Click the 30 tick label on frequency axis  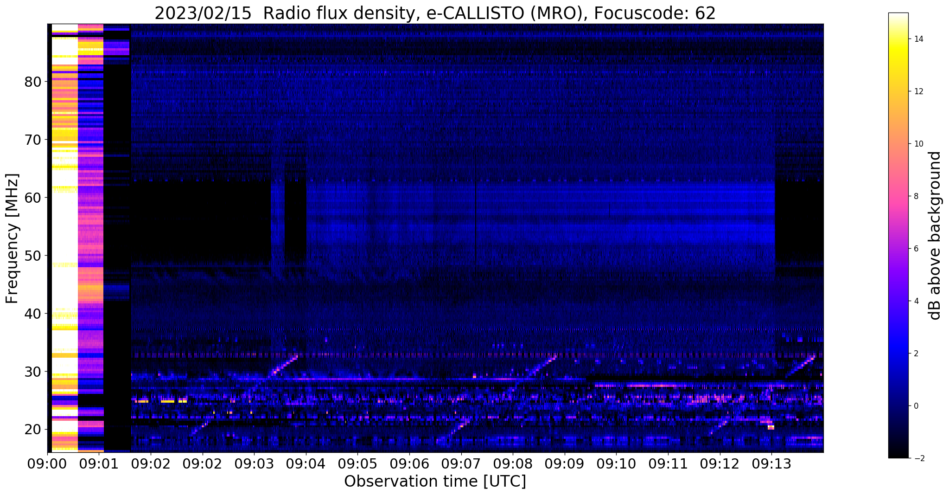point(33,372)
